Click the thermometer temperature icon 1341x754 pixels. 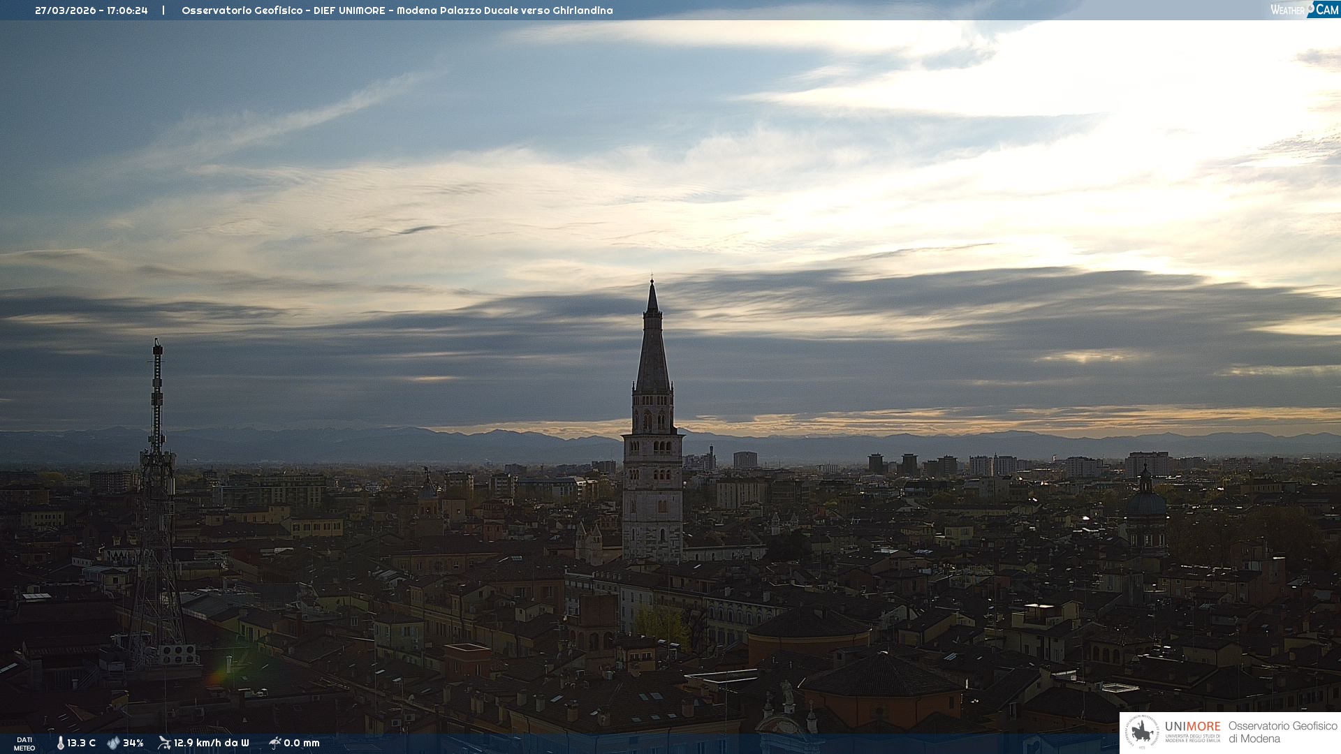61,743
